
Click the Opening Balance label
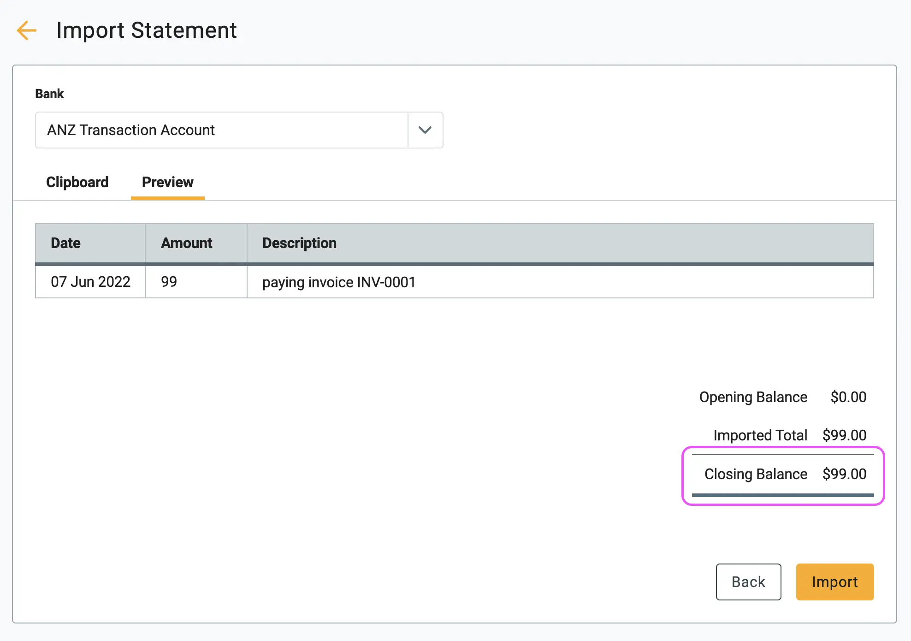point(753,397)
